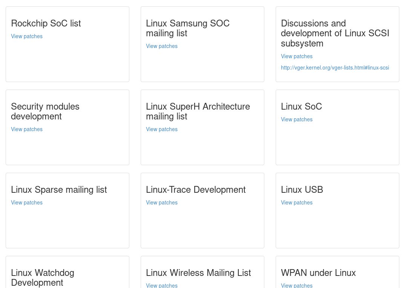
Task: Select the Linux SuperH Architecture heading
Action: 198,111
